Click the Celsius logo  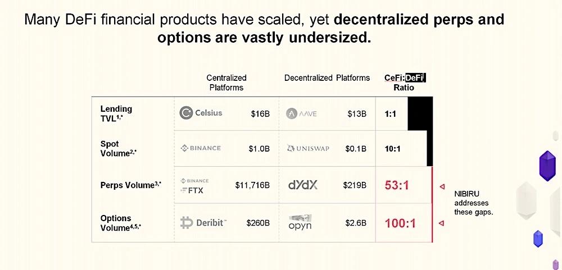(201, 113)
